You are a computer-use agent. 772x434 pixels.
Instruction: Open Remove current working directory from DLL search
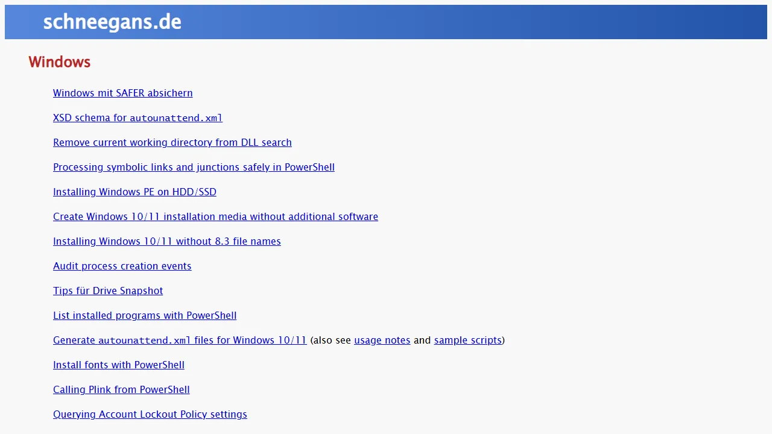pos(172,142)
